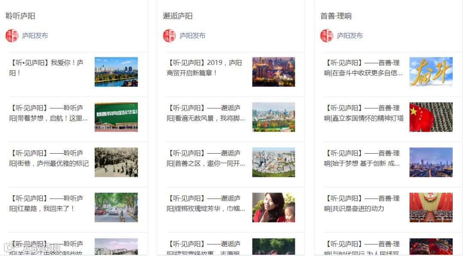Open 庐阳发布 link in 首善·理响 column
The width and height of the screenshot is (463, 256).
[350, 36]
